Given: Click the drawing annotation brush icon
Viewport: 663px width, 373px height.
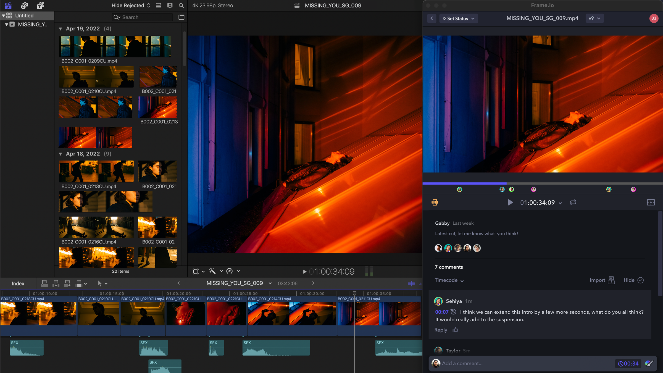Looking at the screenshot, I should [x=649, y=363].
